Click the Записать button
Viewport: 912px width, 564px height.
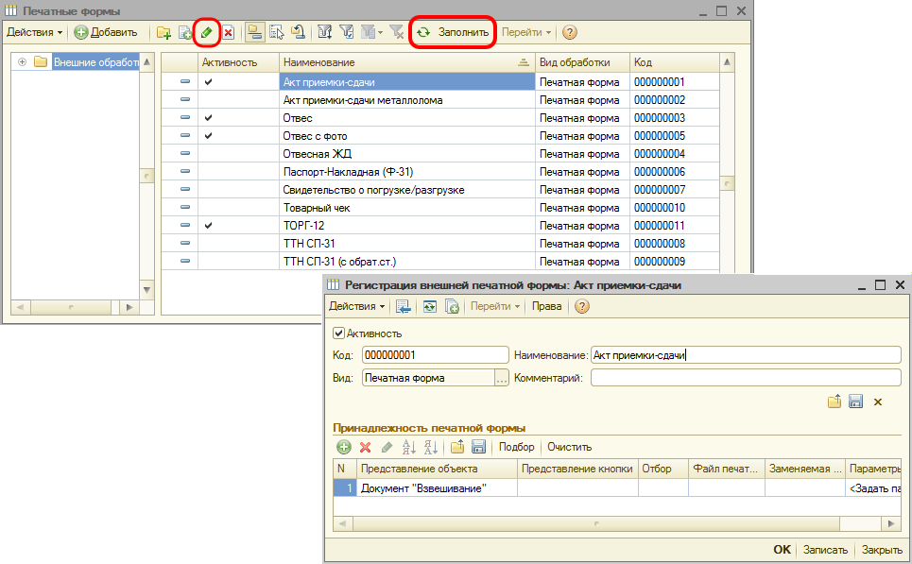[825, 550]
